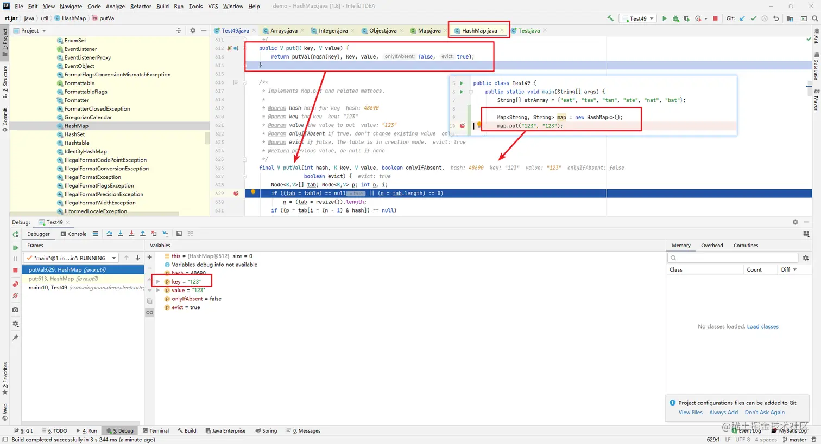
Task: Resume program in the debug sidebar
Action: (x=15, y=248)
